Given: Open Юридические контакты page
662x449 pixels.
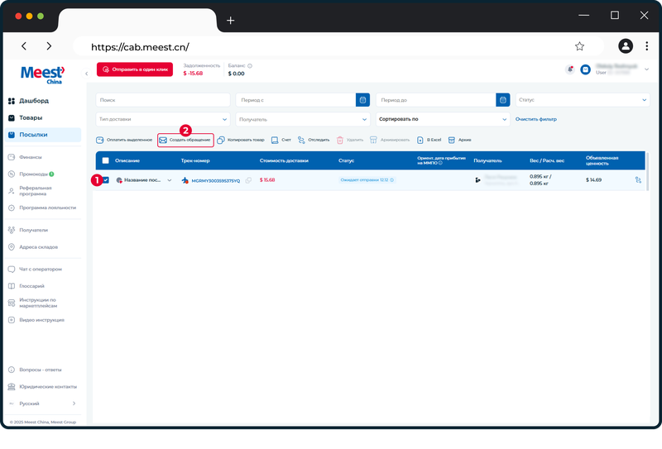Looking at the screenshot, I should click(x=42, y=386).
